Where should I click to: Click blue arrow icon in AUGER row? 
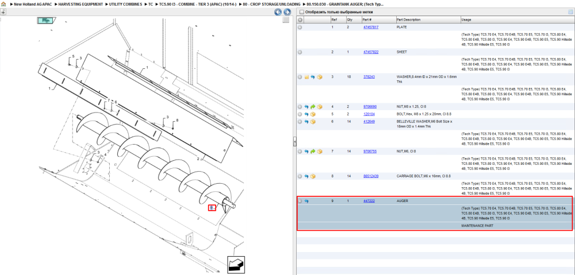(x=306, y=201)
